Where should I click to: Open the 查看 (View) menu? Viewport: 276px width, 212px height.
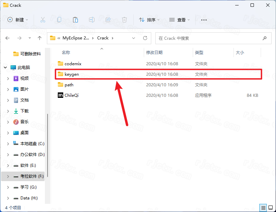(x=179, y=20)
